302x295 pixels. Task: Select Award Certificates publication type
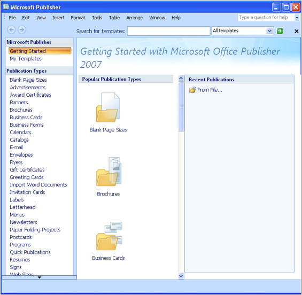coord(30,95)
